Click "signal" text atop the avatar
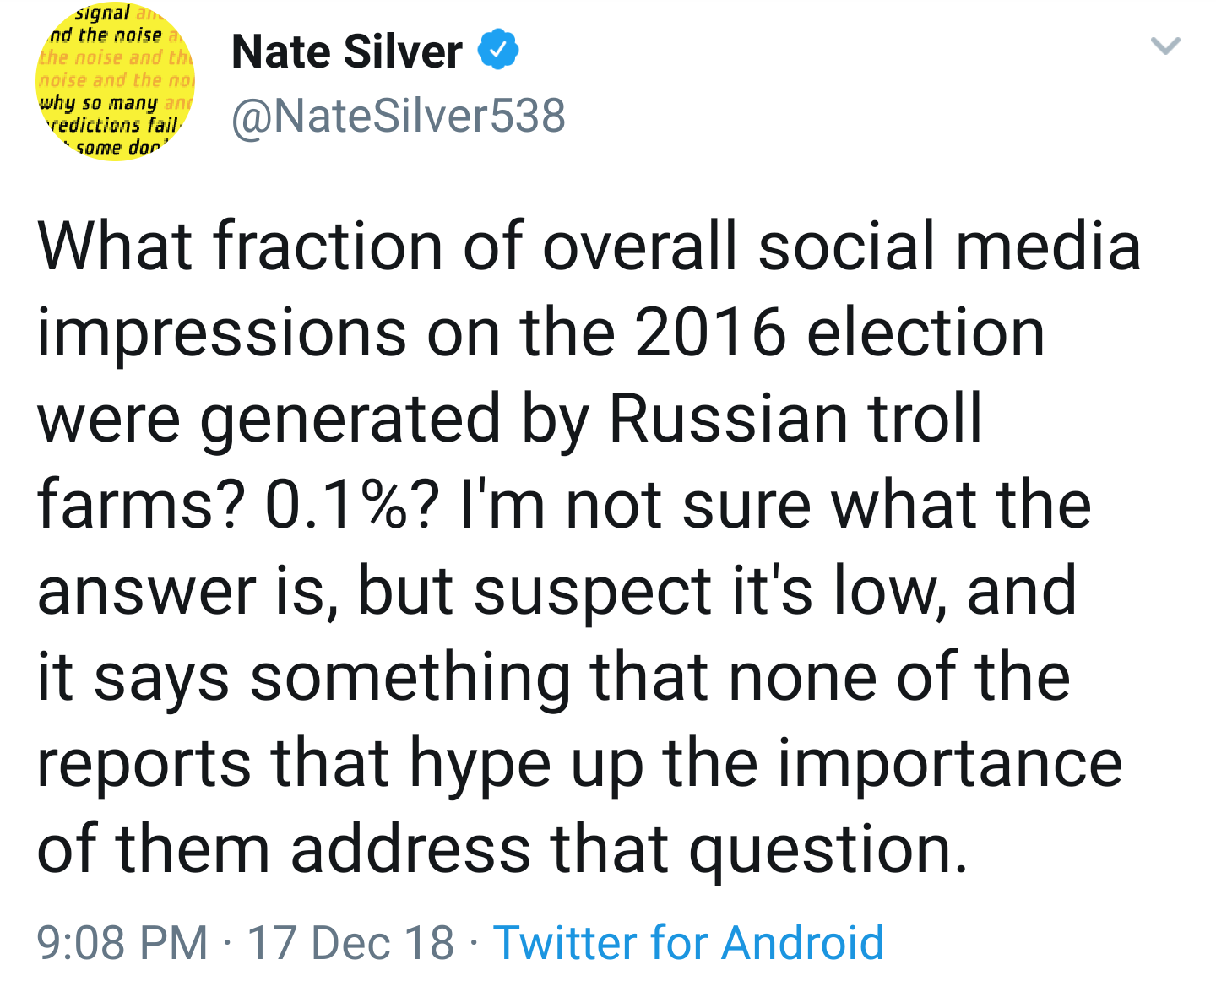The height and width of the screenshot is (1008, 1216). point(102,13)
